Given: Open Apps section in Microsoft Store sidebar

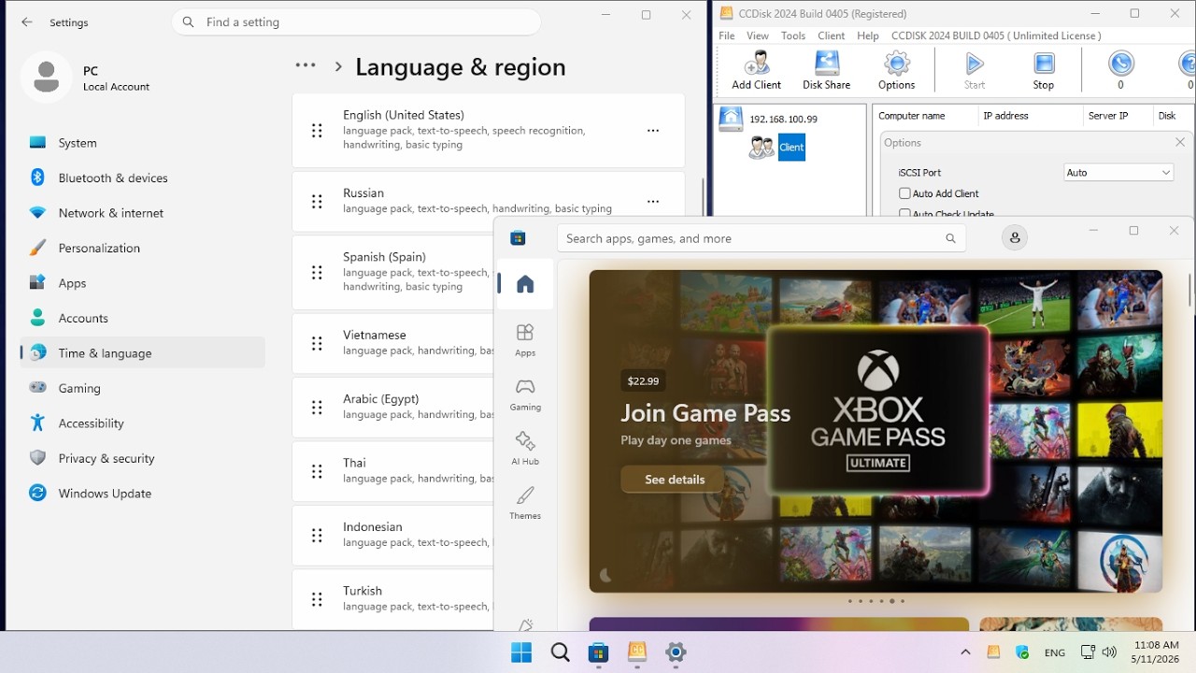Looking at the screenshot, I should coord(525,340).
